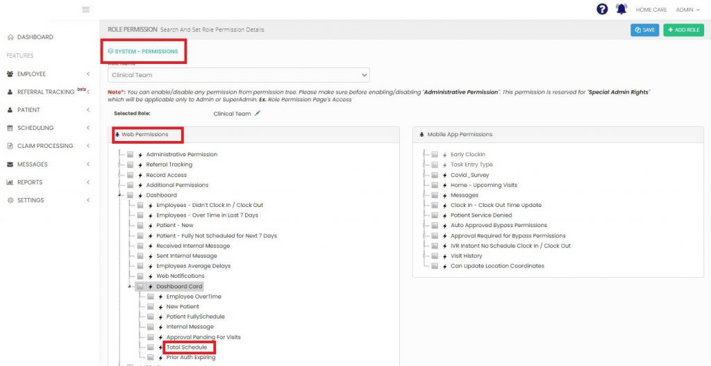
Task: Check the Additional Permissions checkbox
Action: point(131,185)
